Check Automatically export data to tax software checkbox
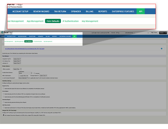 point(4,89)
